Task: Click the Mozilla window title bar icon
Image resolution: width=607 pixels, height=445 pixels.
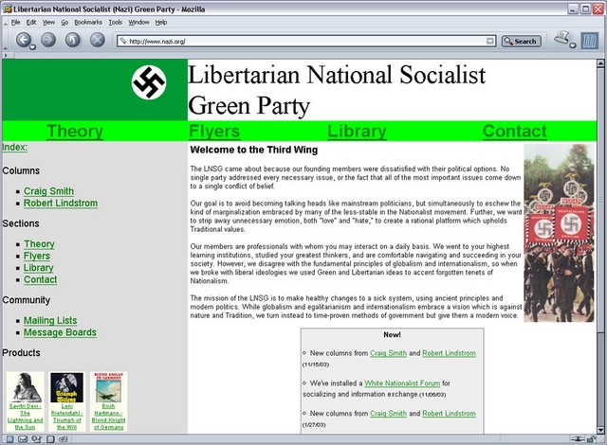Action: point(8,9)
